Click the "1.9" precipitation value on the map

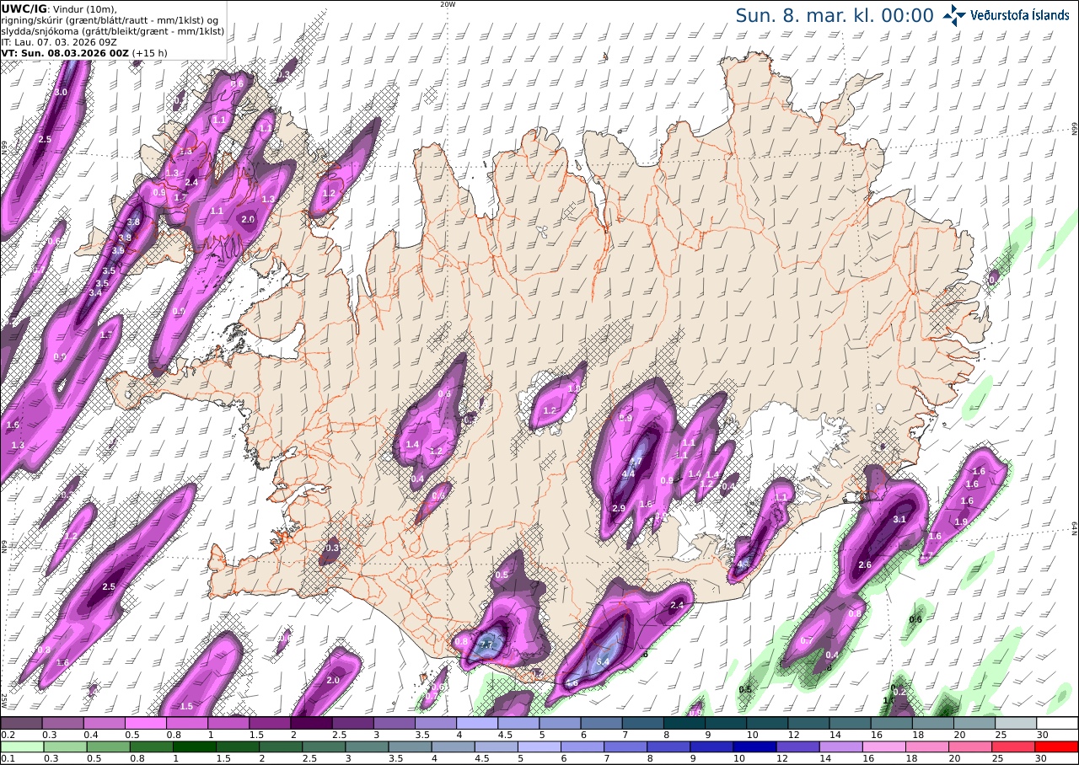[961, 522]
